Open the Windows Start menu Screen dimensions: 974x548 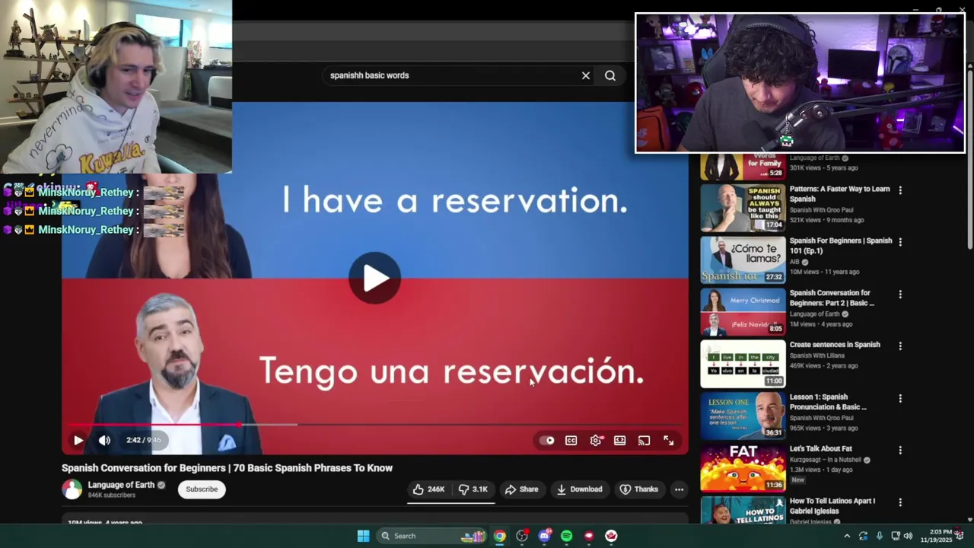coord(364,536)
